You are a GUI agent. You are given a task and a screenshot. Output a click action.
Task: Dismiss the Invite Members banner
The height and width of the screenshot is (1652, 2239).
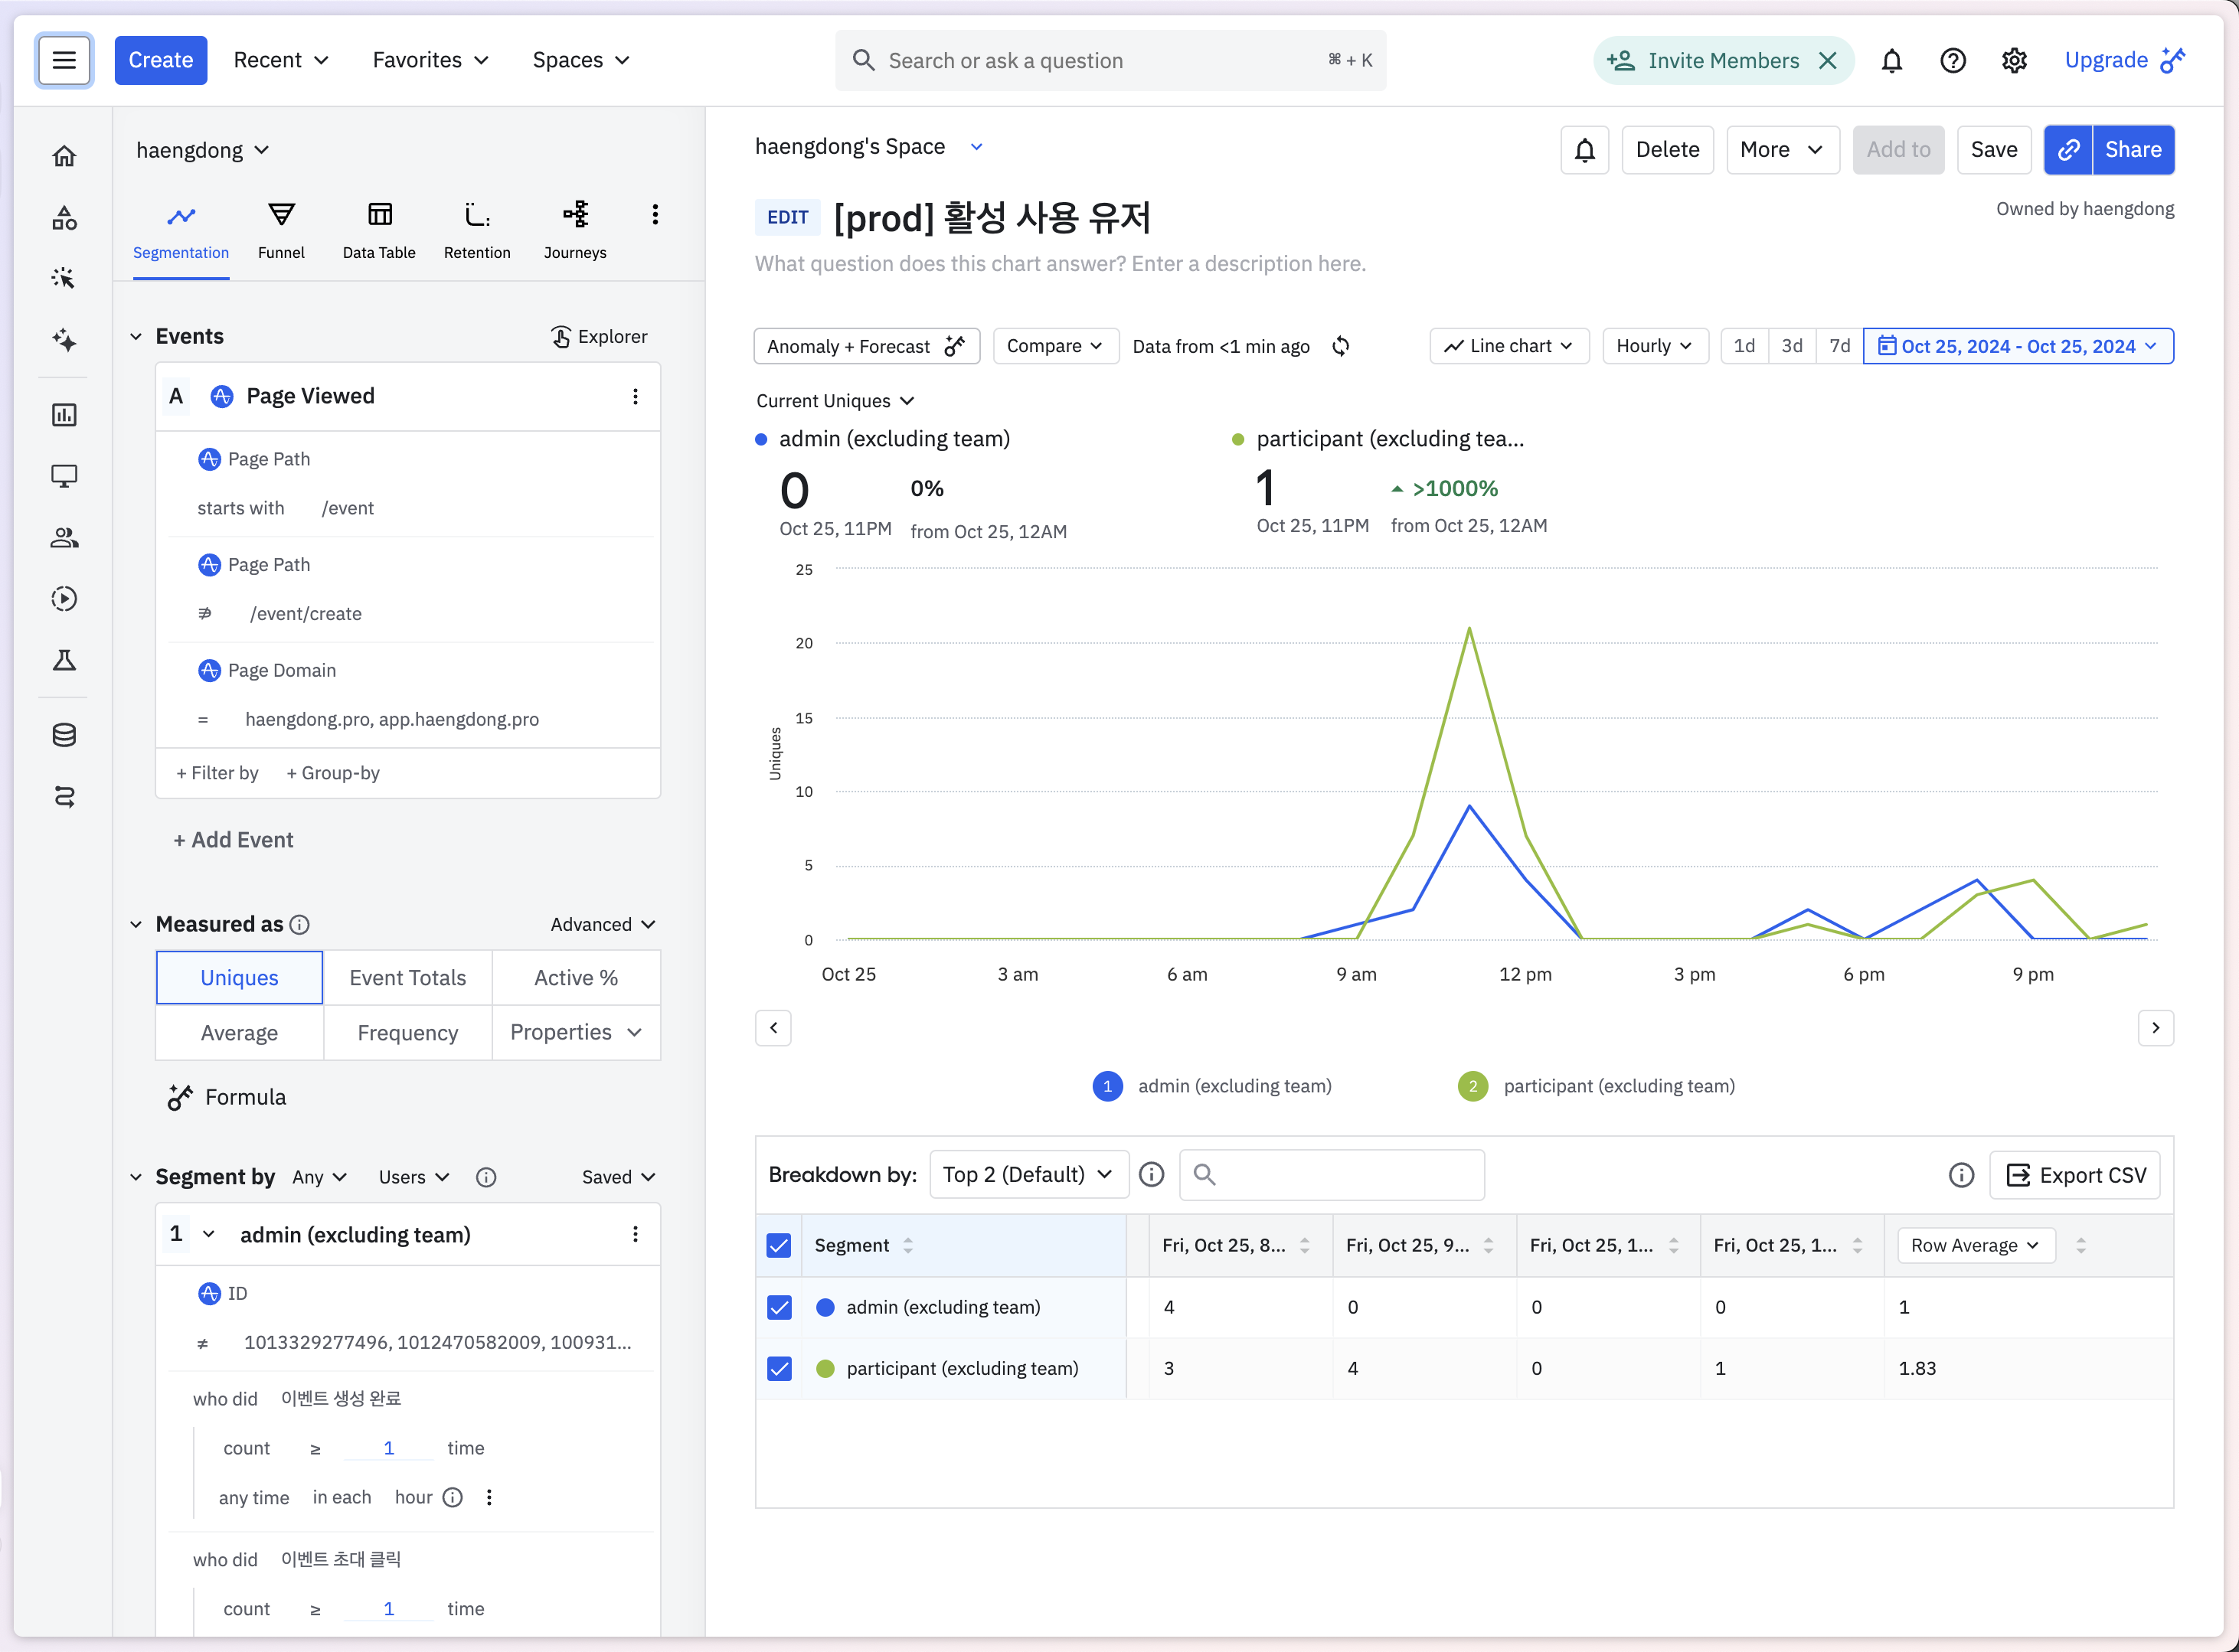(x=1828, y=61)
